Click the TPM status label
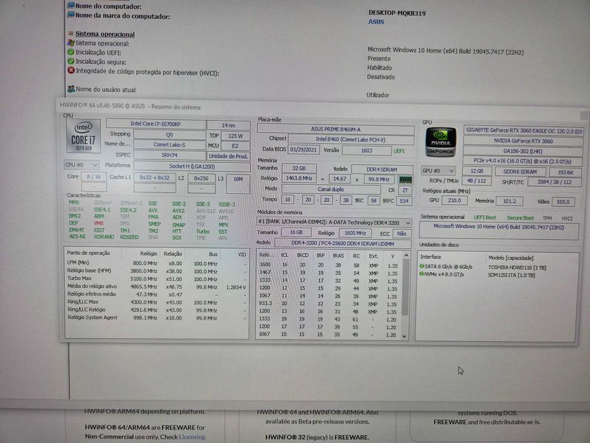This screenshot has width=590, height=443. (x=547, y=218)
